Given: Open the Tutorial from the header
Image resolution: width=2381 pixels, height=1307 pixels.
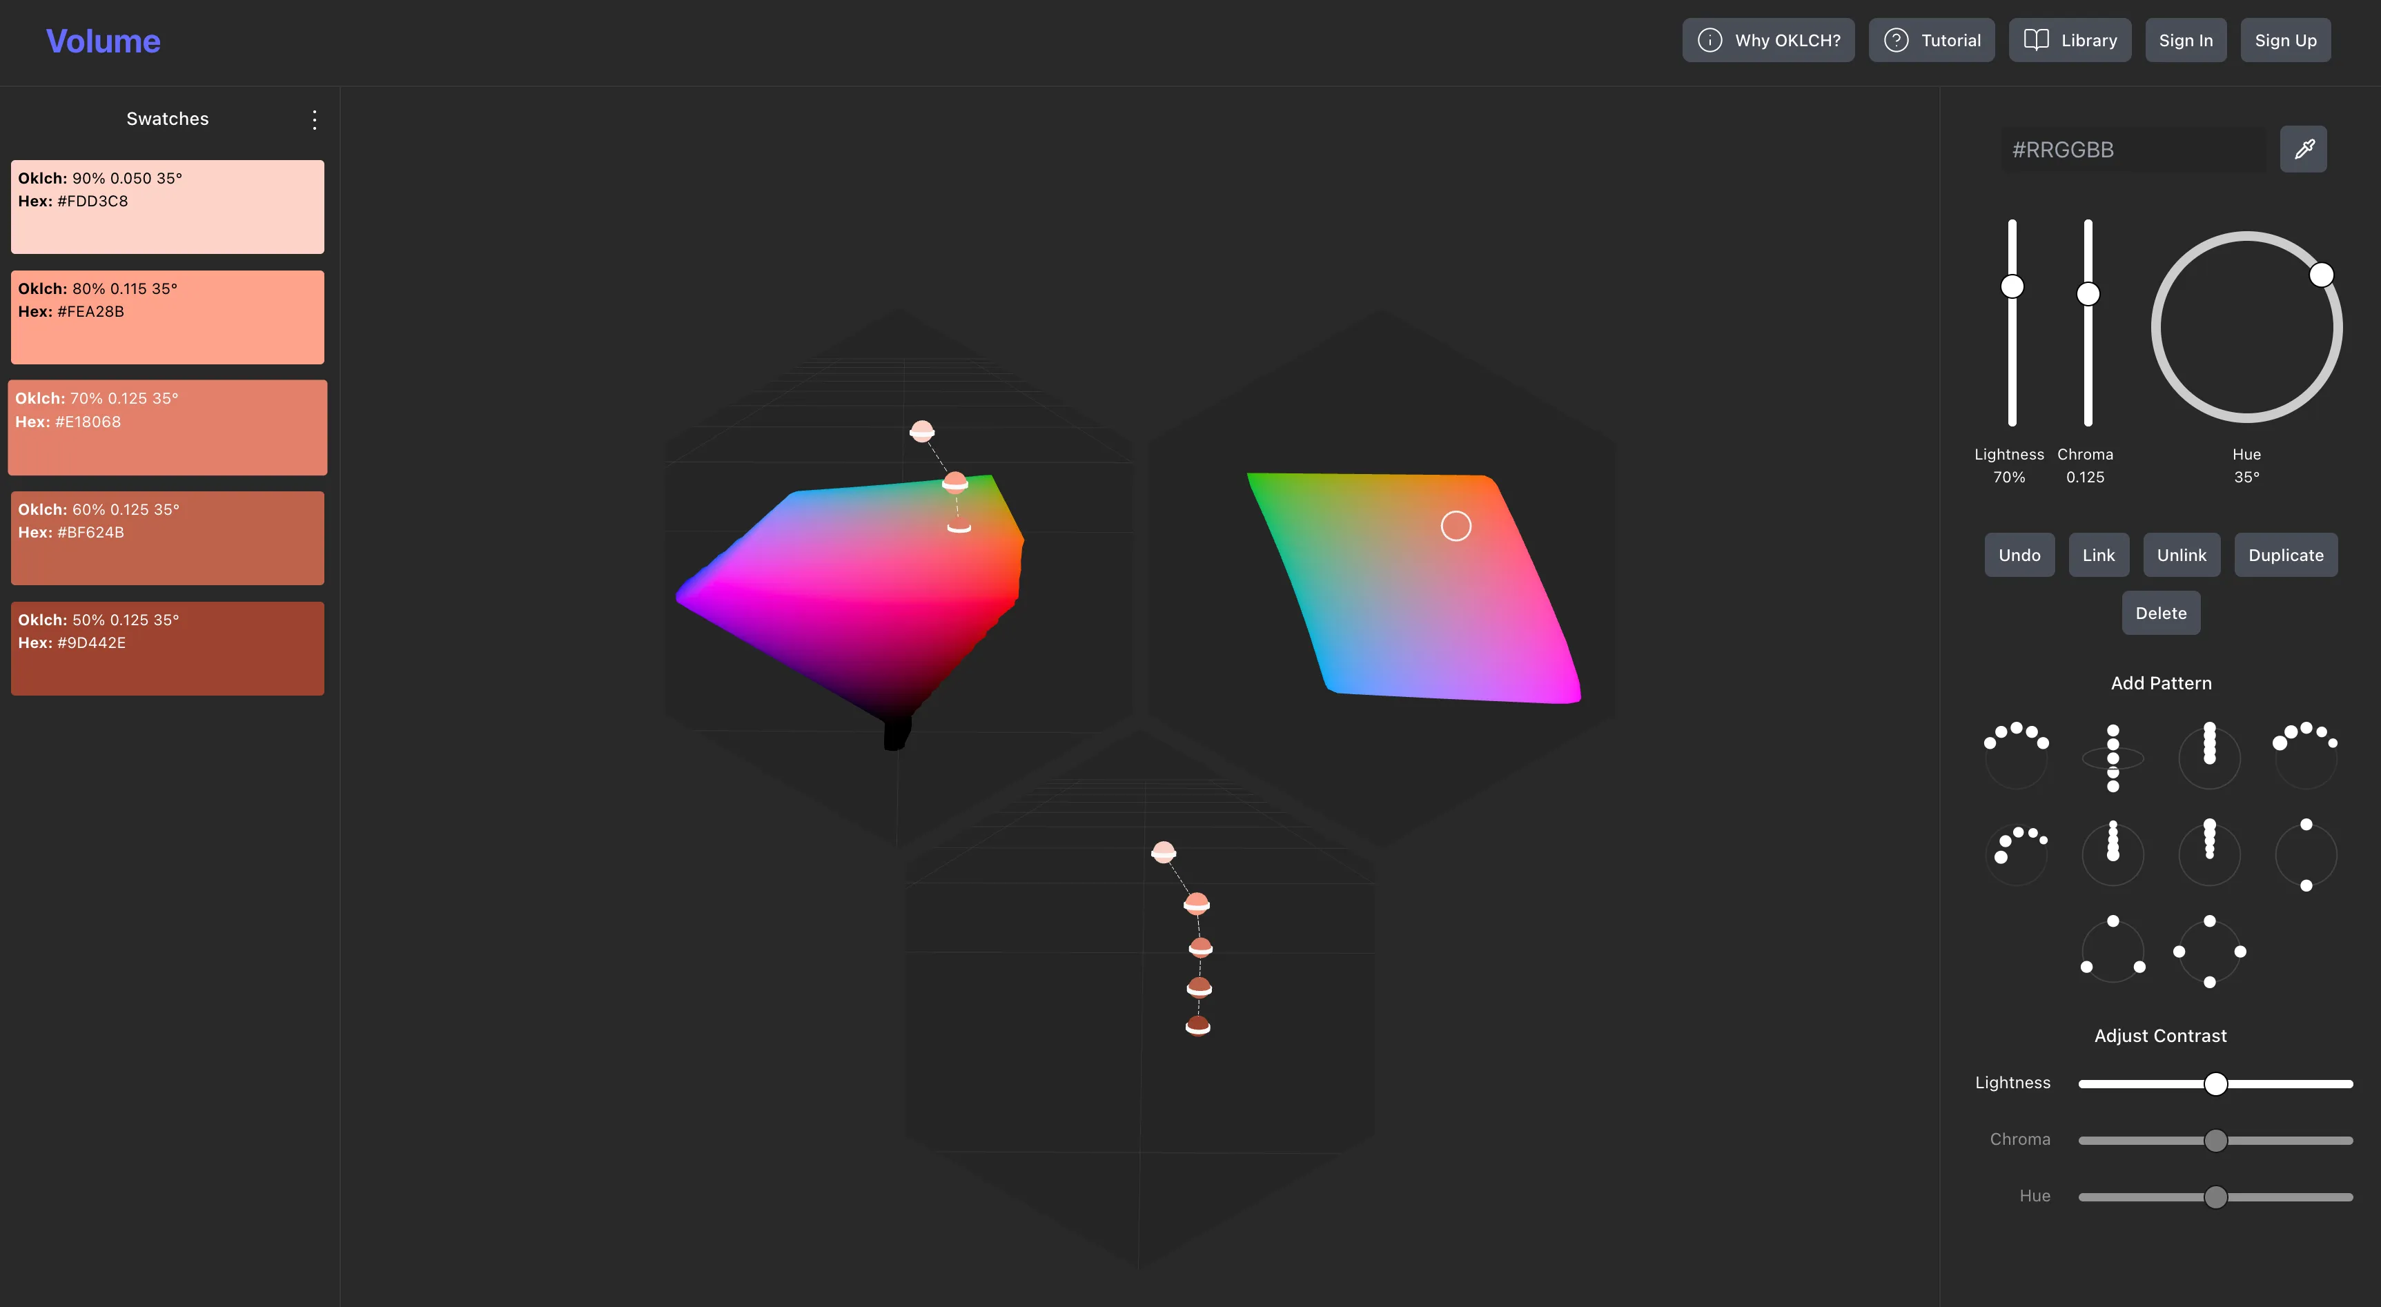Looking at the screenshot, I should (1931, 41).
